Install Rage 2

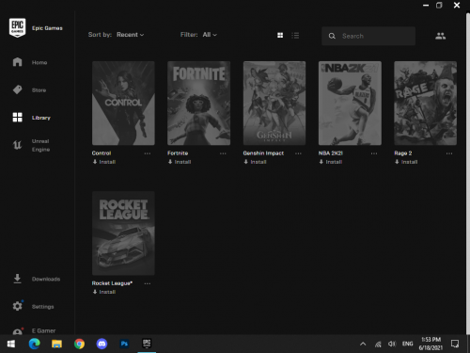406,162
